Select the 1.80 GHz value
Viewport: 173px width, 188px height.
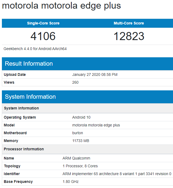point(71,182)
